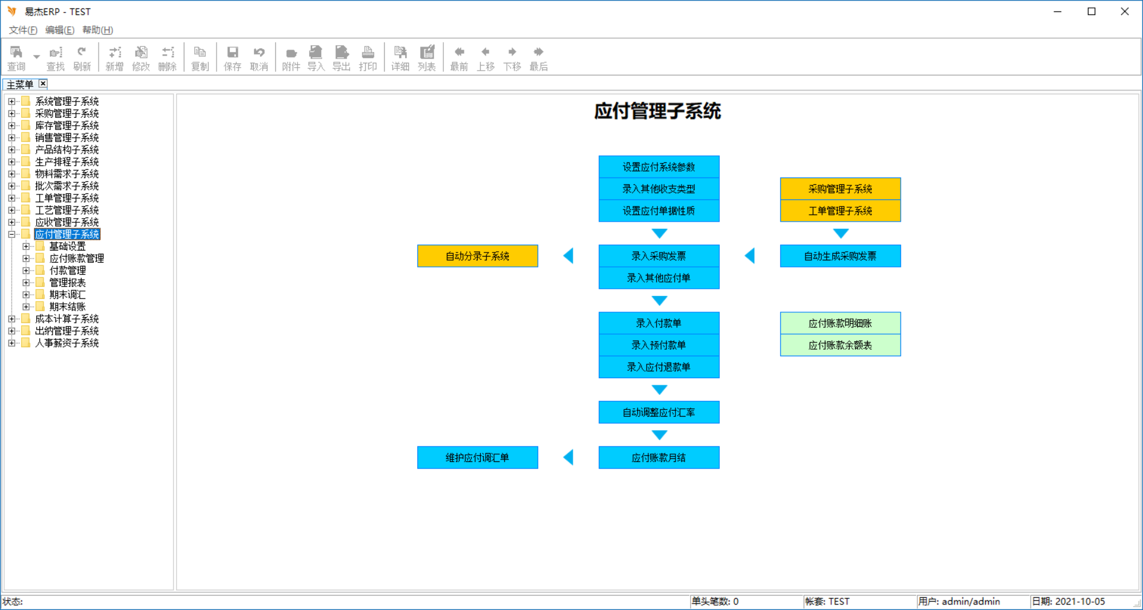Open 录入应付退款单 flowchart box
This screenshot has width=1143, height=610.
pyautogui.click(x=659, y=367)
